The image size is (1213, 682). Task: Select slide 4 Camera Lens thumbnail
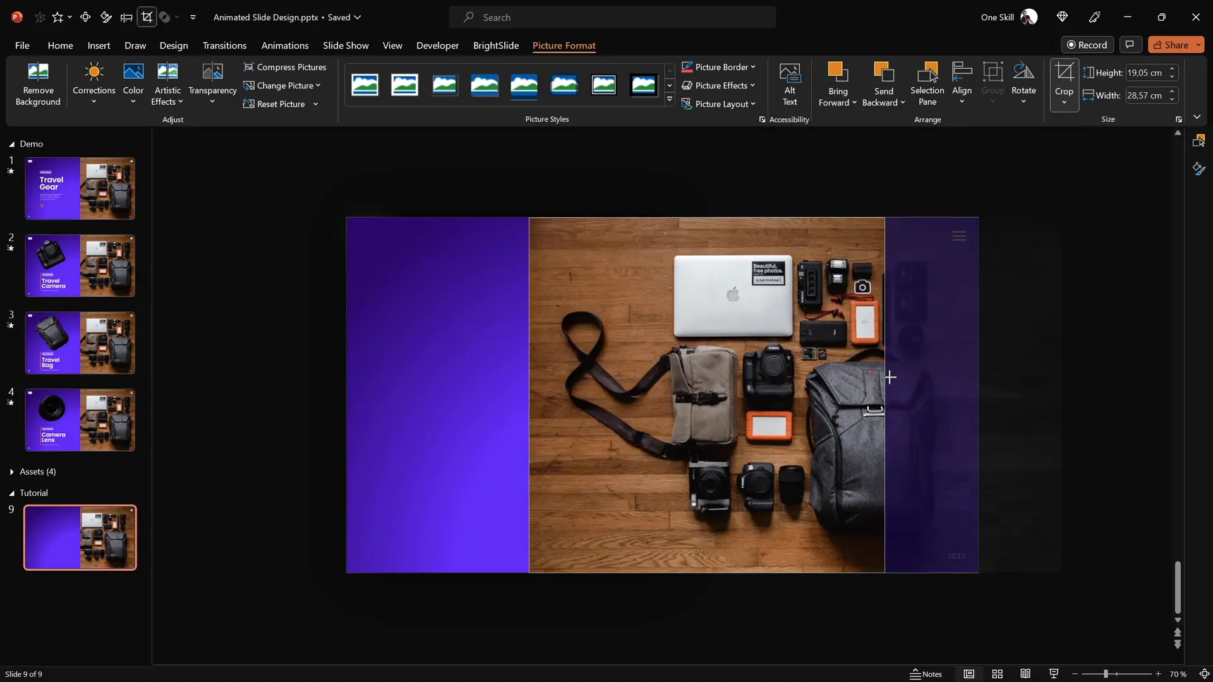point(80,420)
